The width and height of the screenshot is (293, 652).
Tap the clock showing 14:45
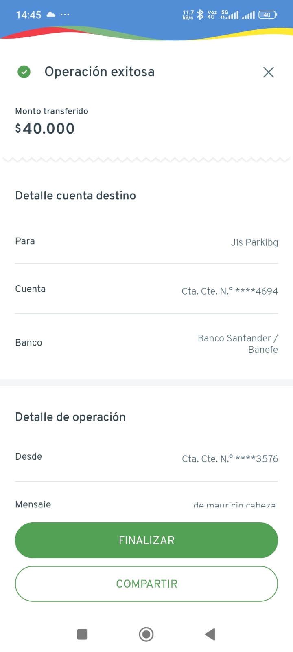point(28,15)
